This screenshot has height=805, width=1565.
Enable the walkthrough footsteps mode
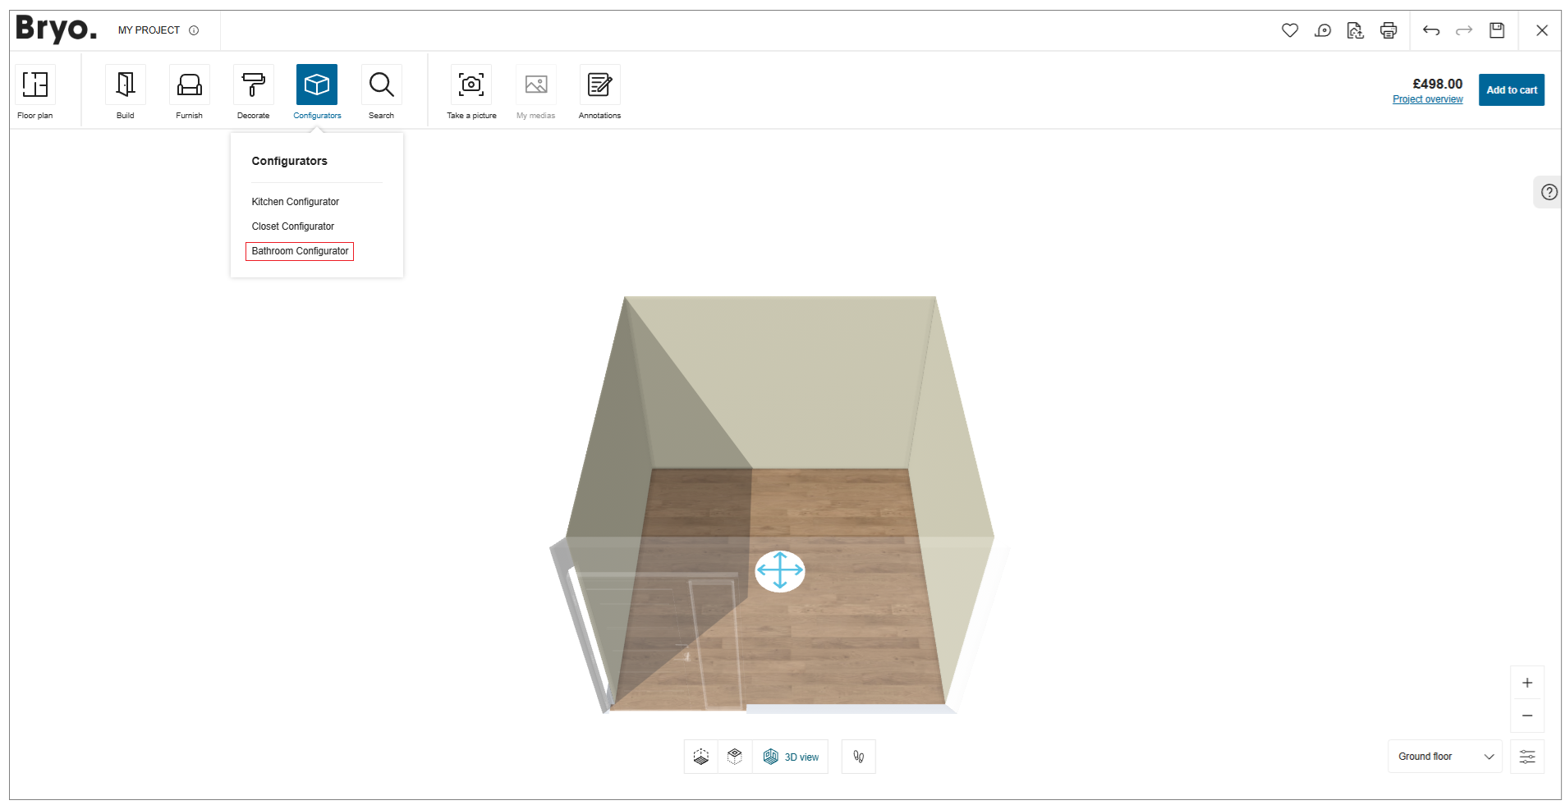point(858,756)
